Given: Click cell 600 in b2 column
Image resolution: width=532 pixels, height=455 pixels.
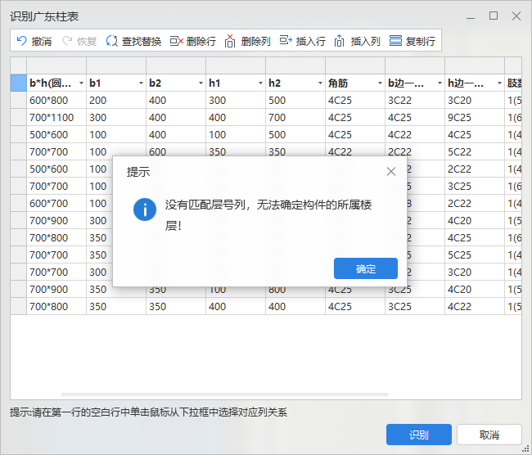Looking at the screenshot, I should click(x=176, y=151).
